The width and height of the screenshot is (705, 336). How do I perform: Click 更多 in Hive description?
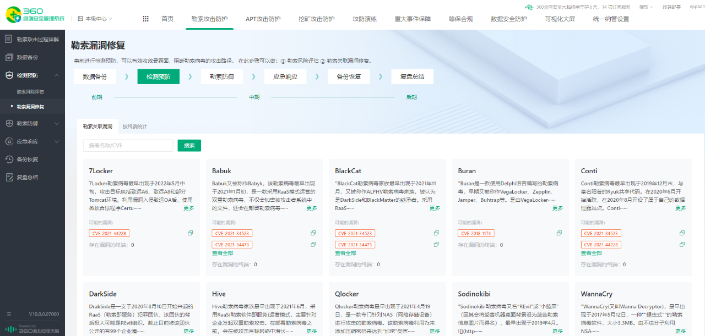(312, 332)
